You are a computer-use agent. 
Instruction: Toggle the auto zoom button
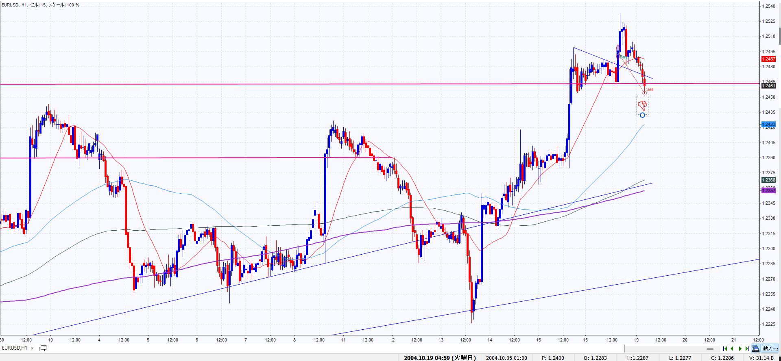770,348
